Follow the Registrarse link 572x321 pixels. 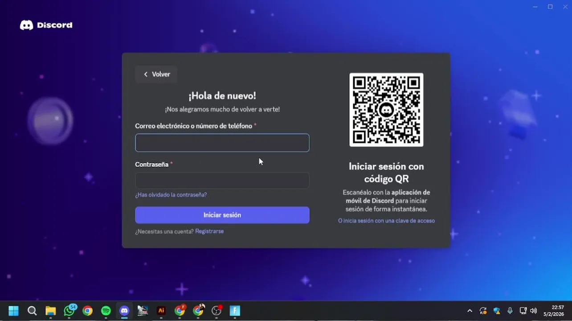click(x=209, y=231)
